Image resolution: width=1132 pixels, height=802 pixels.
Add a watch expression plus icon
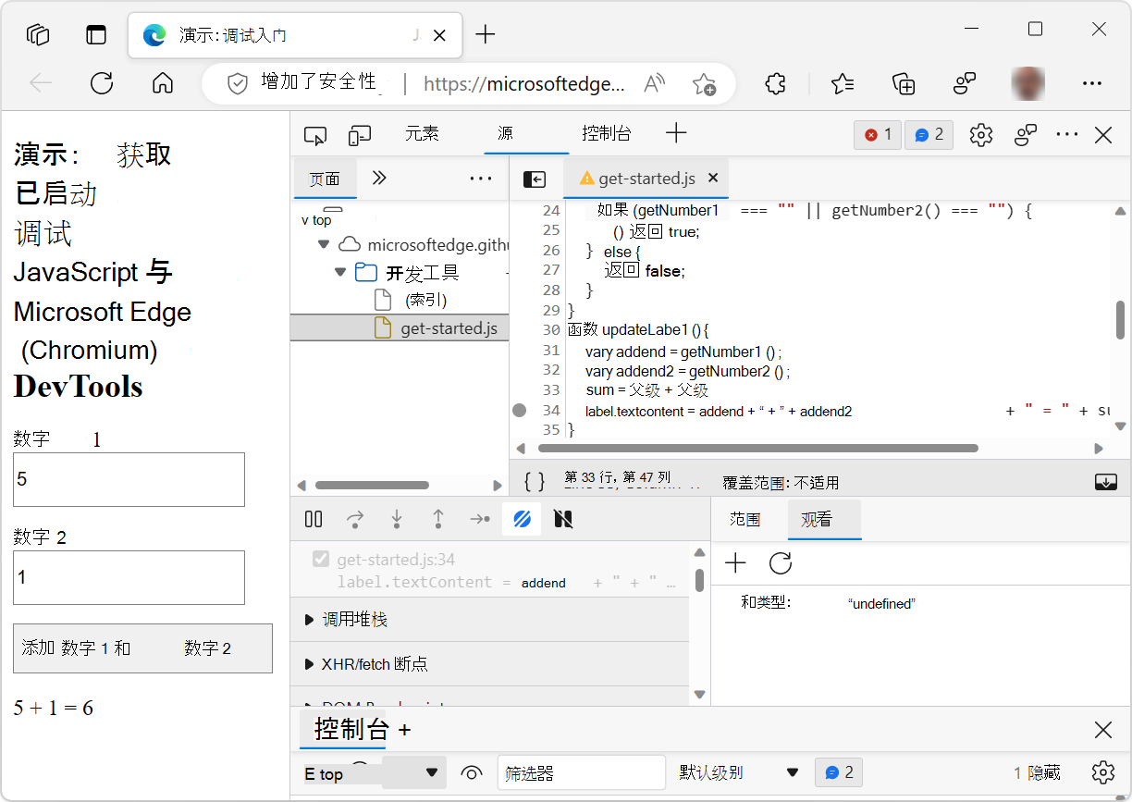click(x=735, y=563)
